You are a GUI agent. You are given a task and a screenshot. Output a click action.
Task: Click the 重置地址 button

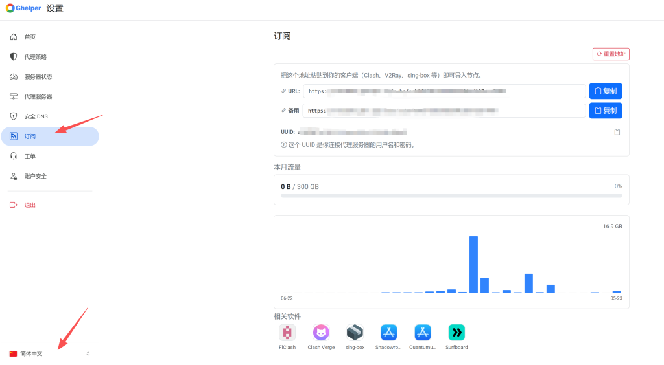(611, 54)
